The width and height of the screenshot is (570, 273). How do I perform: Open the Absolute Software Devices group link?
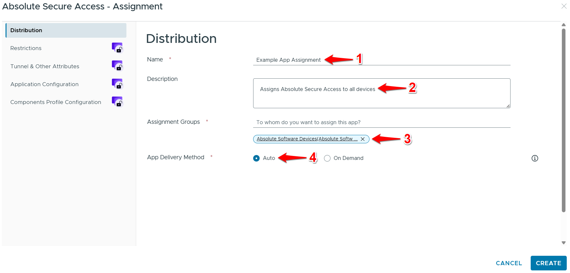[307, 139]
